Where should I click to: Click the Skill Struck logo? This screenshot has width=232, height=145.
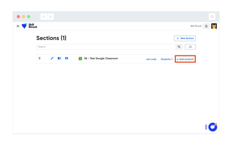(x=29, y=26)
